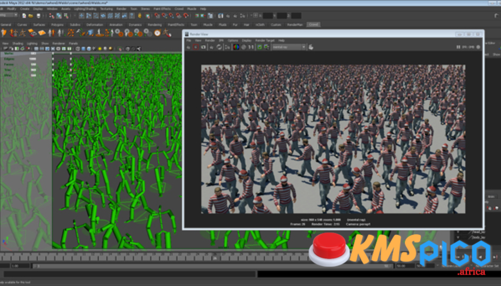Click the alpha channel display icon in Render View
Image resolution: width=501 pixels, height=286 pixels.
(x=243, y=47)
